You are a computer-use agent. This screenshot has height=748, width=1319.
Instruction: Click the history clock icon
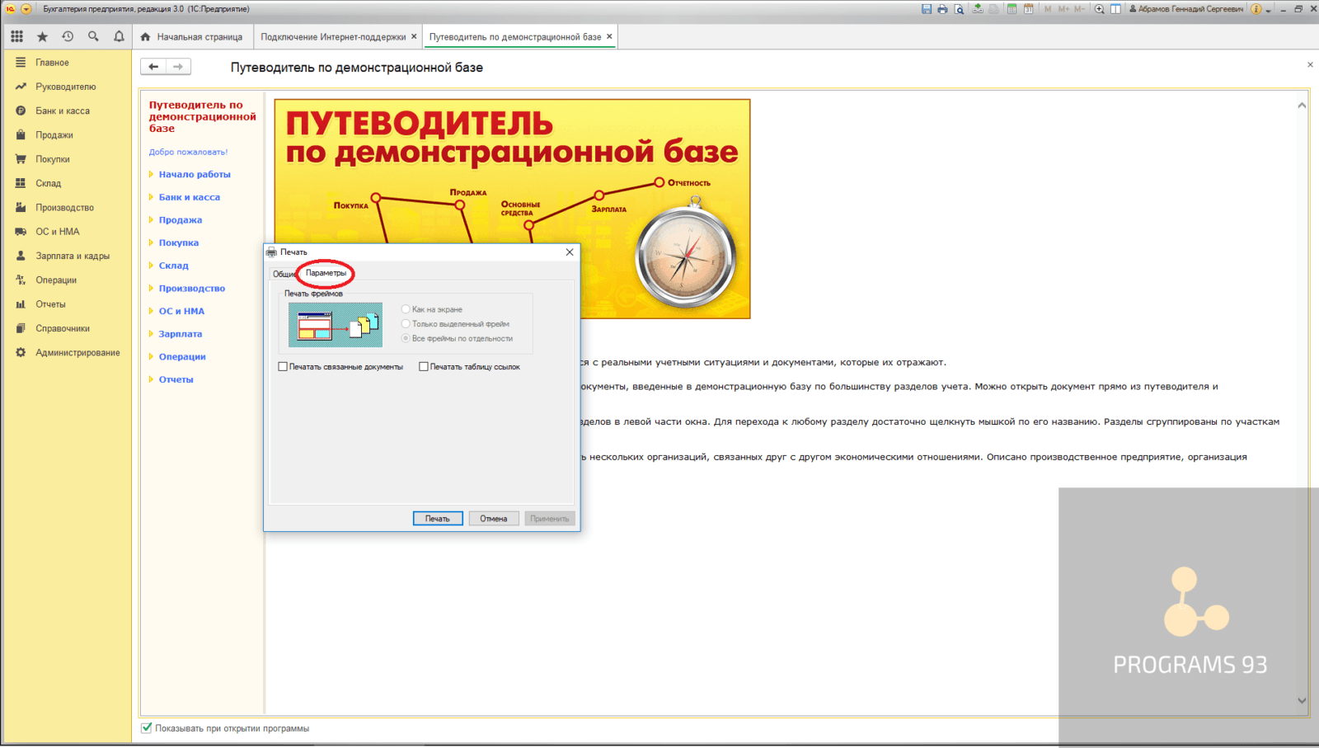[x=68, y=35]
